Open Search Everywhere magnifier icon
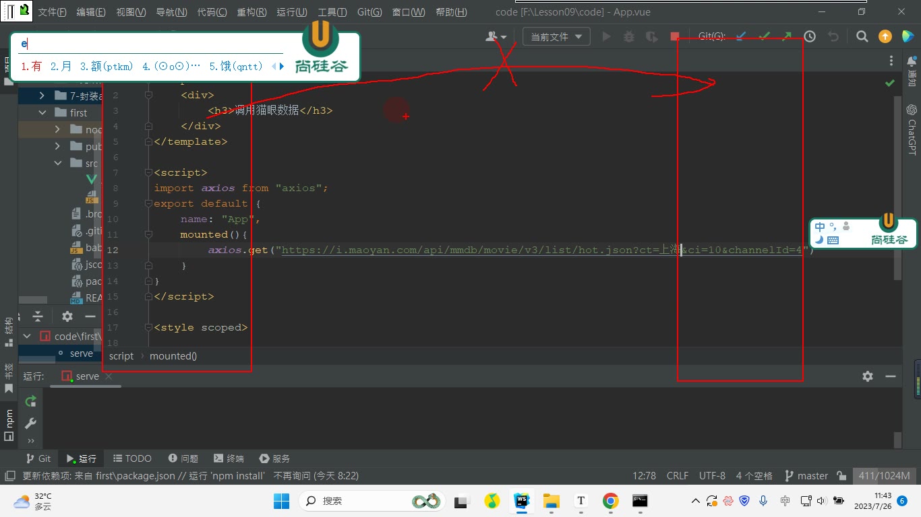The image size is (921, 517). point(862,37)
